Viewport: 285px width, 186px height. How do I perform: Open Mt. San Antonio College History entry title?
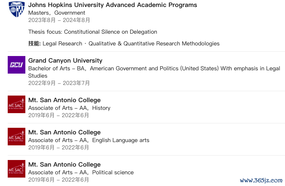pyautogui.click(x=64, y=100)
